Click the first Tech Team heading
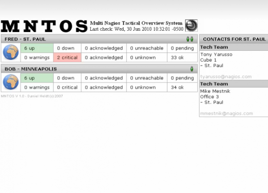Image resolution: width=268 pixels, height=193 pixels. (214, 47)
